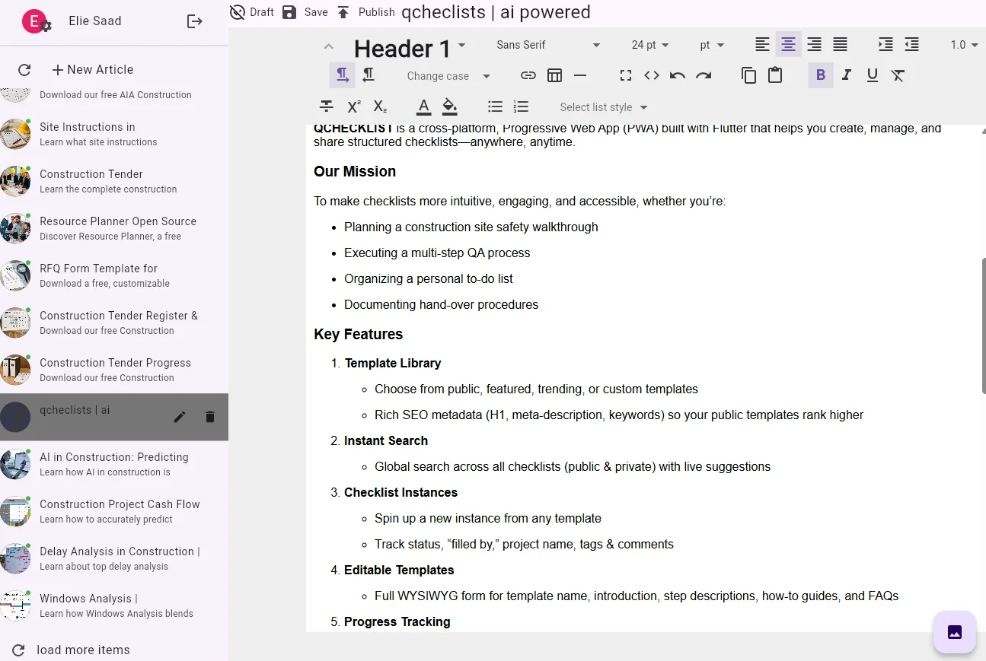This screenshot has height=661, width=986.
Task: Enable underline formatting
Action: (x=872, y=75)
